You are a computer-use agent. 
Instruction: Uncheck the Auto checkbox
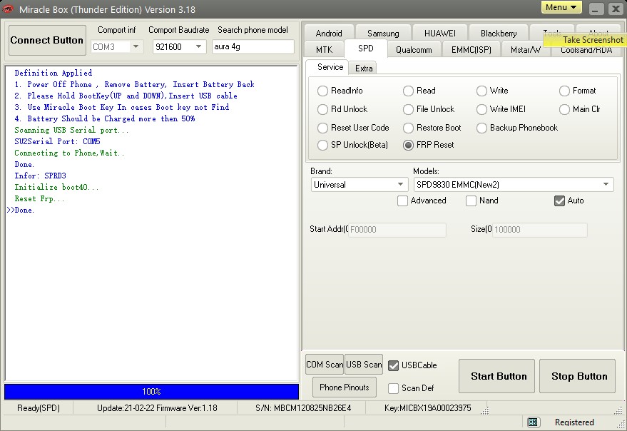pyautogui.click(x=559, y=201)
